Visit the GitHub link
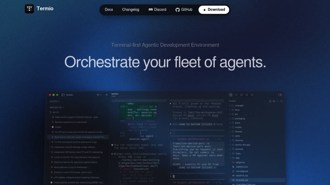Screen dimensions: 330x185 [184, 10]
